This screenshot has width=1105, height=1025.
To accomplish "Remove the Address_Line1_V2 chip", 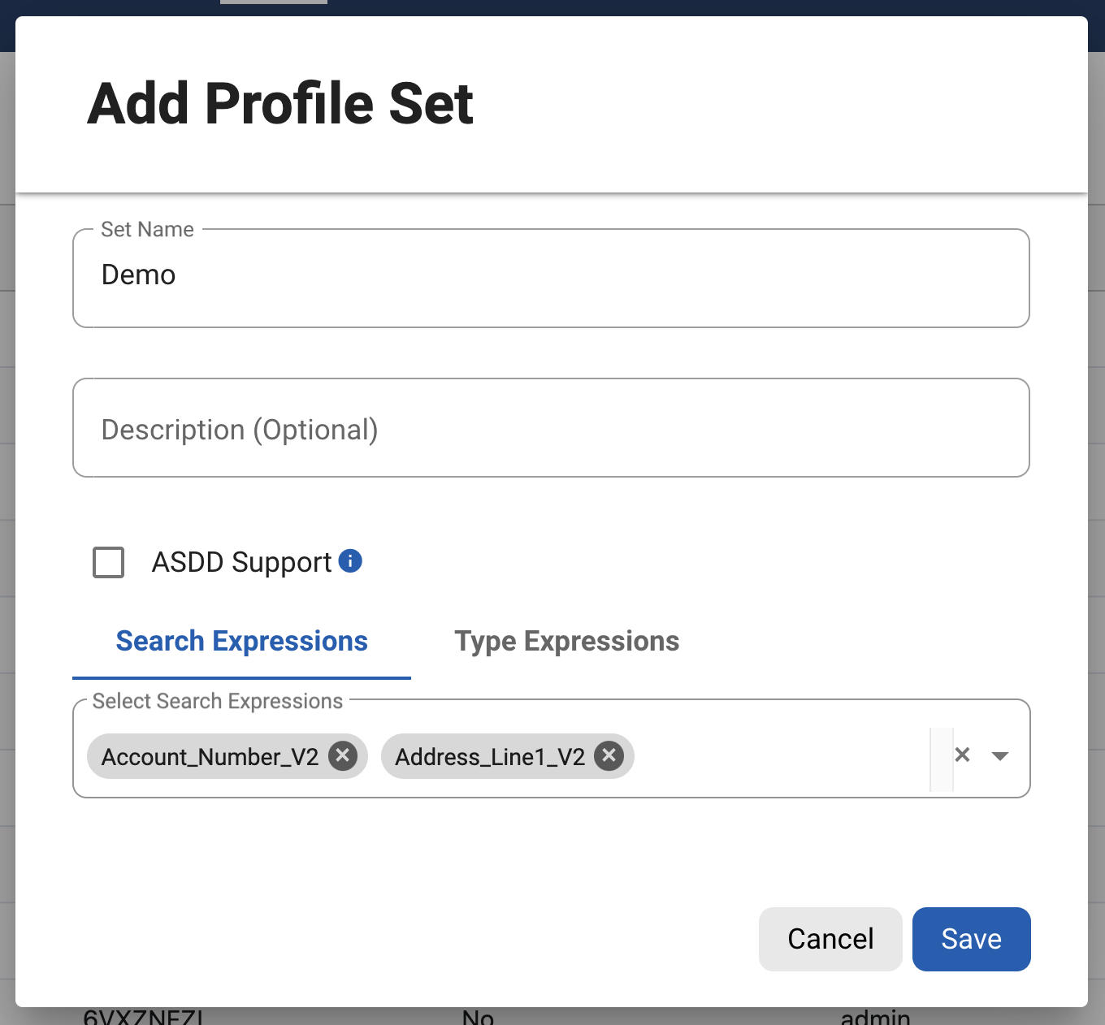I will click(x=609, y=756).
